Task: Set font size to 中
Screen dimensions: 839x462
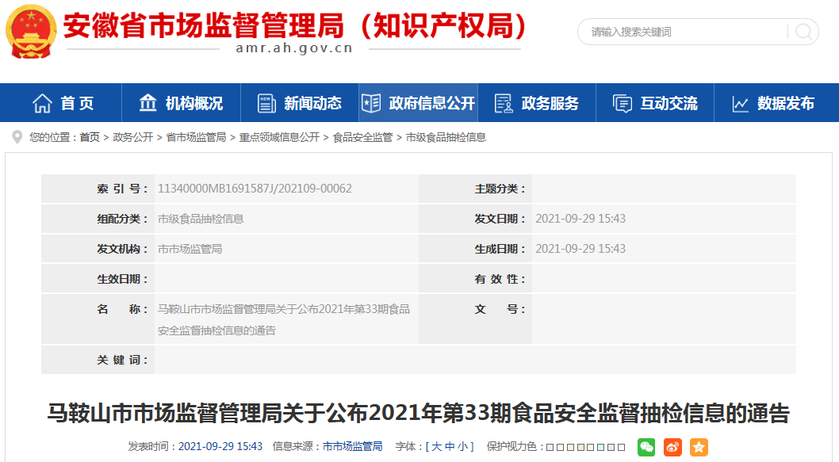Action: 450,446
